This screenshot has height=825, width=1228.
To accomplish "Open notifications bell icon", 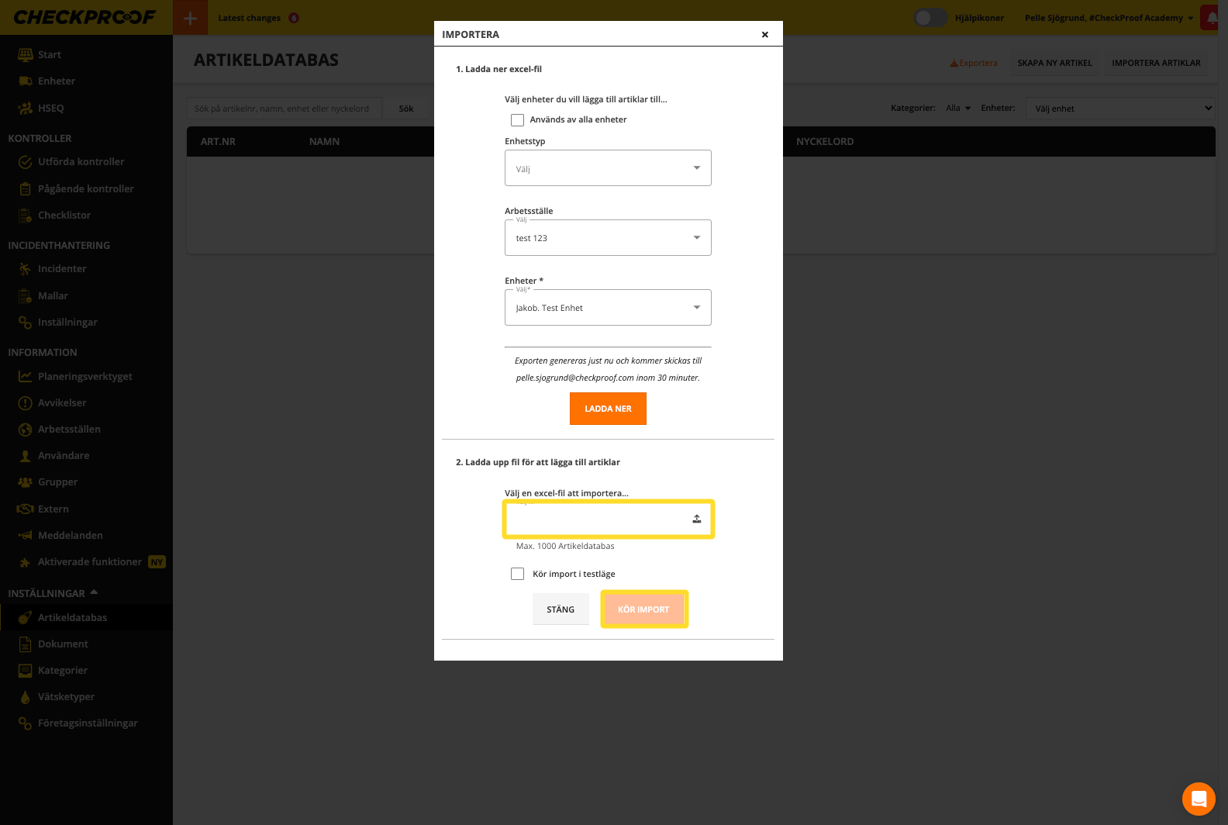I will pos(1212,18).
